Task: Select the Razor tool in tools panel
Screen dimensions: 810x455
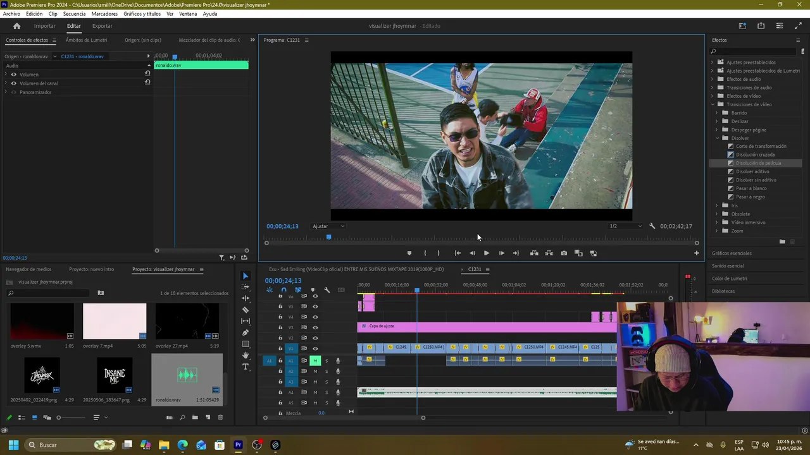Action: pyautogui.click(x=246, y=310)
